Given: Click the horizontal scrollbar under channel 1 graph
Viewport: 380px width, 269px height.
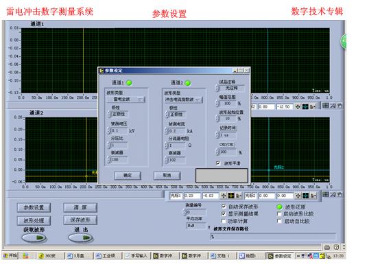Looking at the screenshot, I should pyautogui.click(x=52, y=105).
